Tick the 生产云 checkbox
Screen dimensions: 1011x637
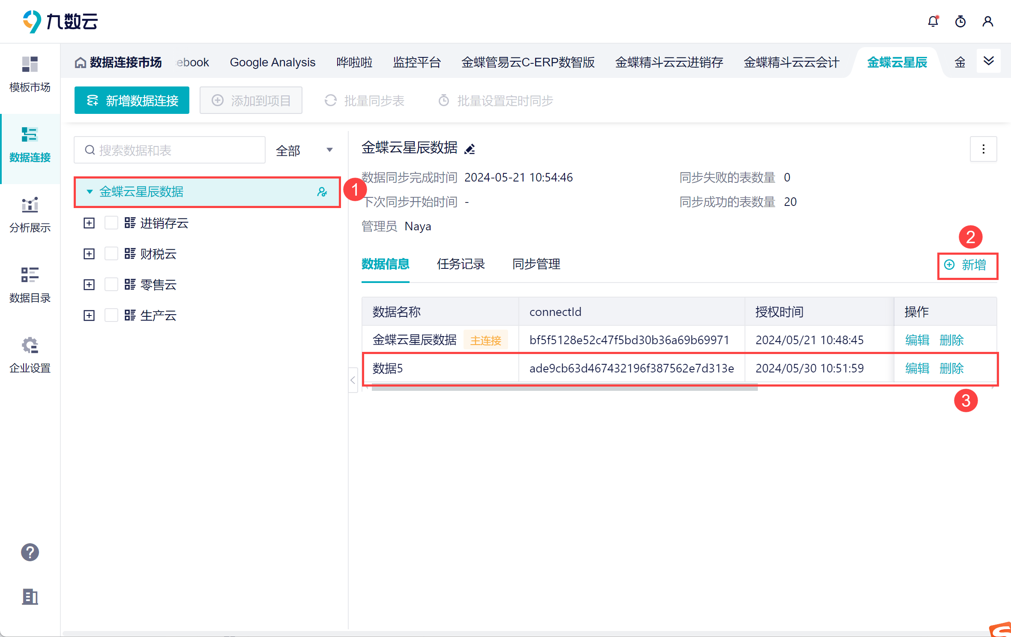[x=111, y=316]
